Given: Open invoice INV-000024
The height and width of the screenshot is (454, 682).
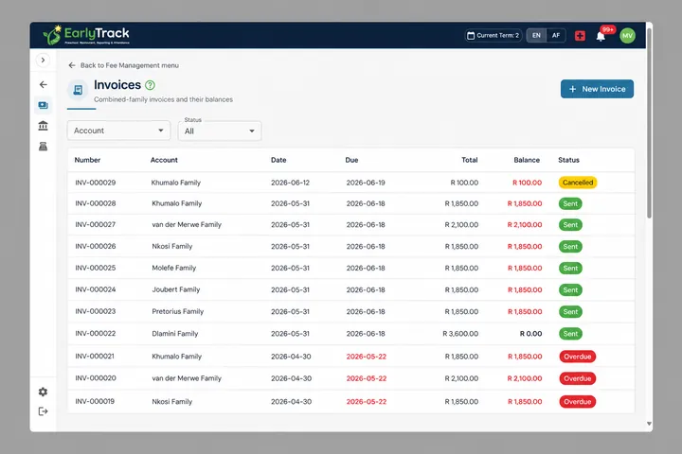Looking at the screenshot, I should tap(350, 289).
